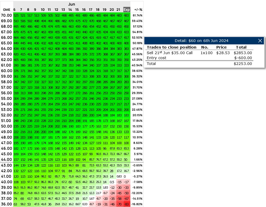266x207 pixels.
Task: Click the Jun 6 date column header
Action: point(15,10)
